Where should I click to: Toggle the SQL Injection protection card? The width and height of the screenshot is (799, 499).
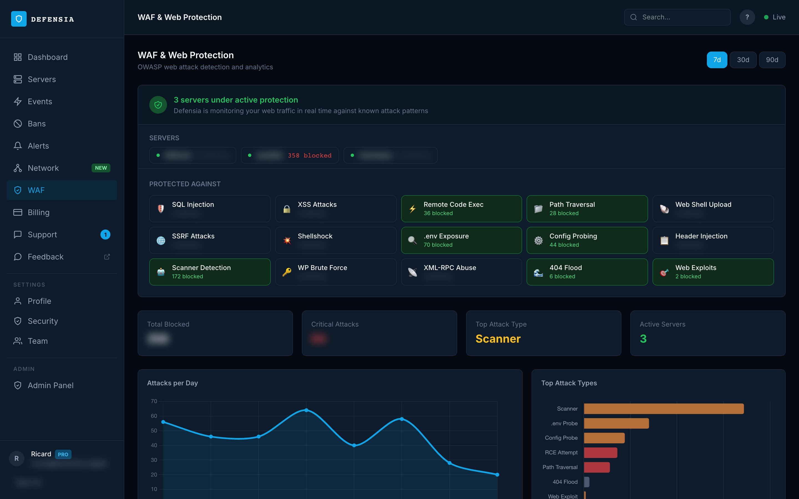[x=210, y=208]
